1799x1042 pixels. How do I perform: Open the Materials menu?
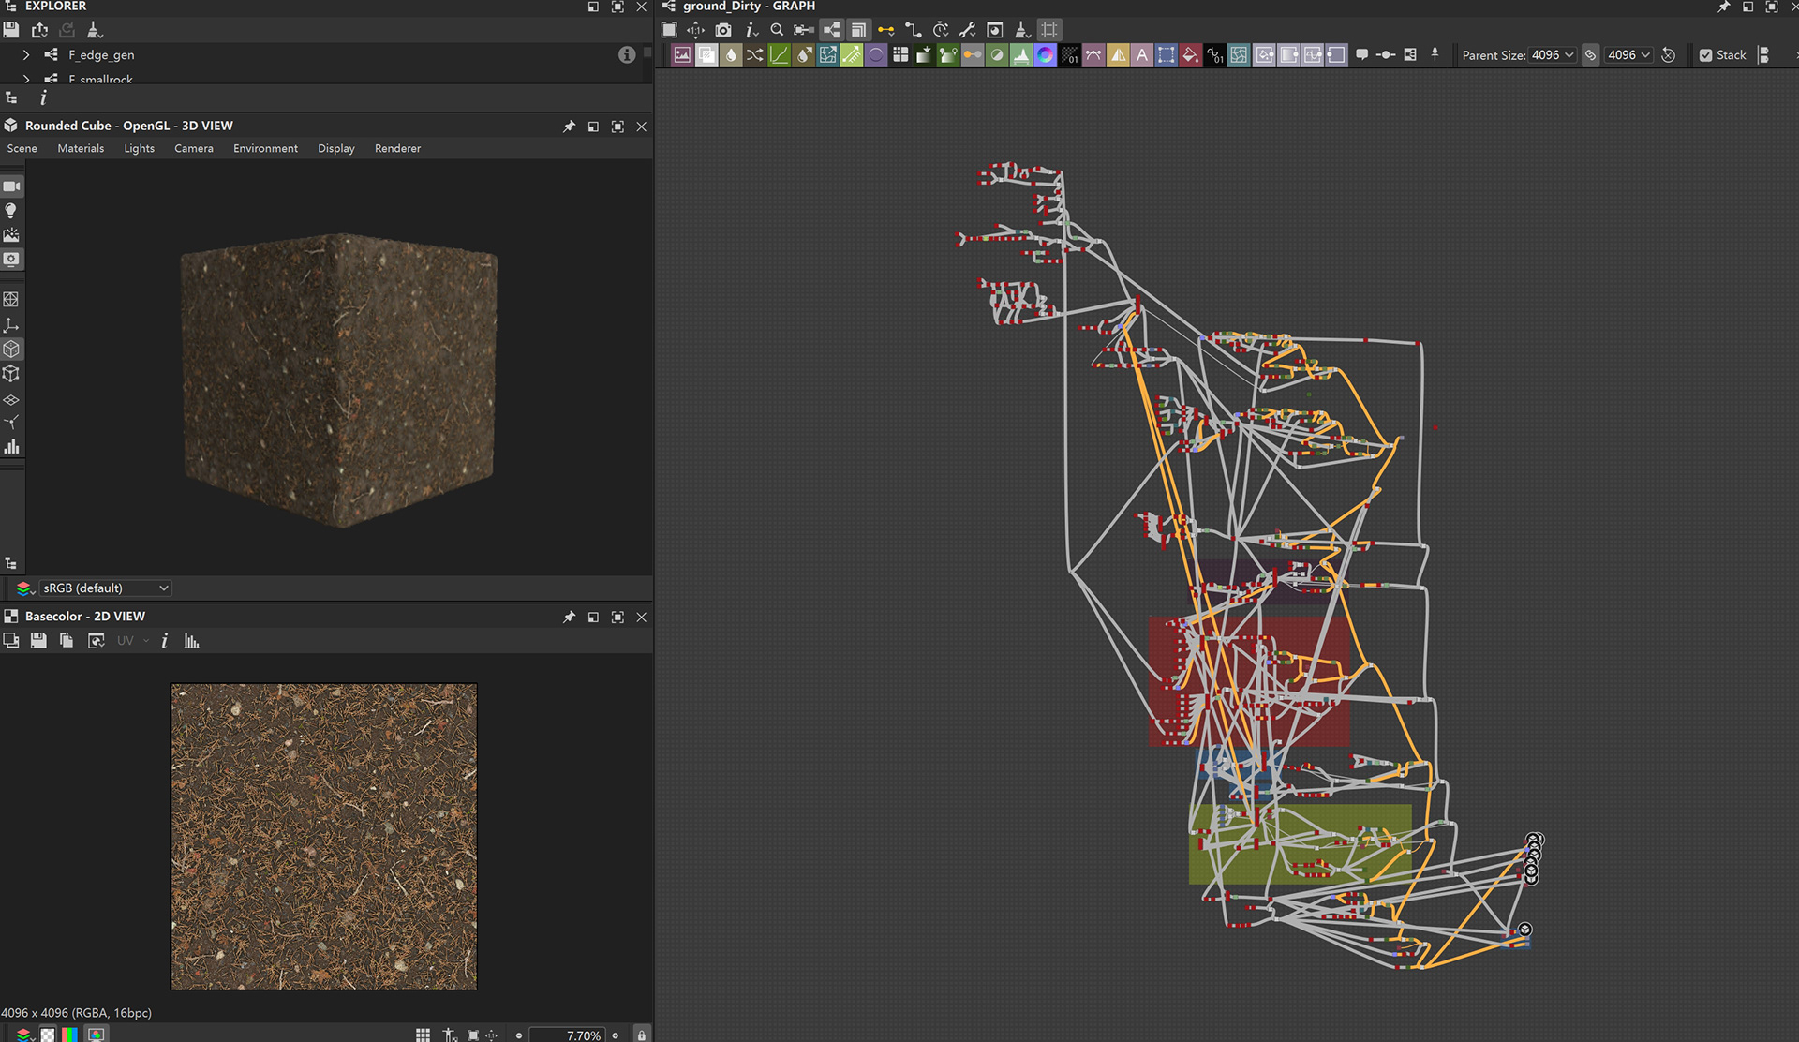(81, 148)
